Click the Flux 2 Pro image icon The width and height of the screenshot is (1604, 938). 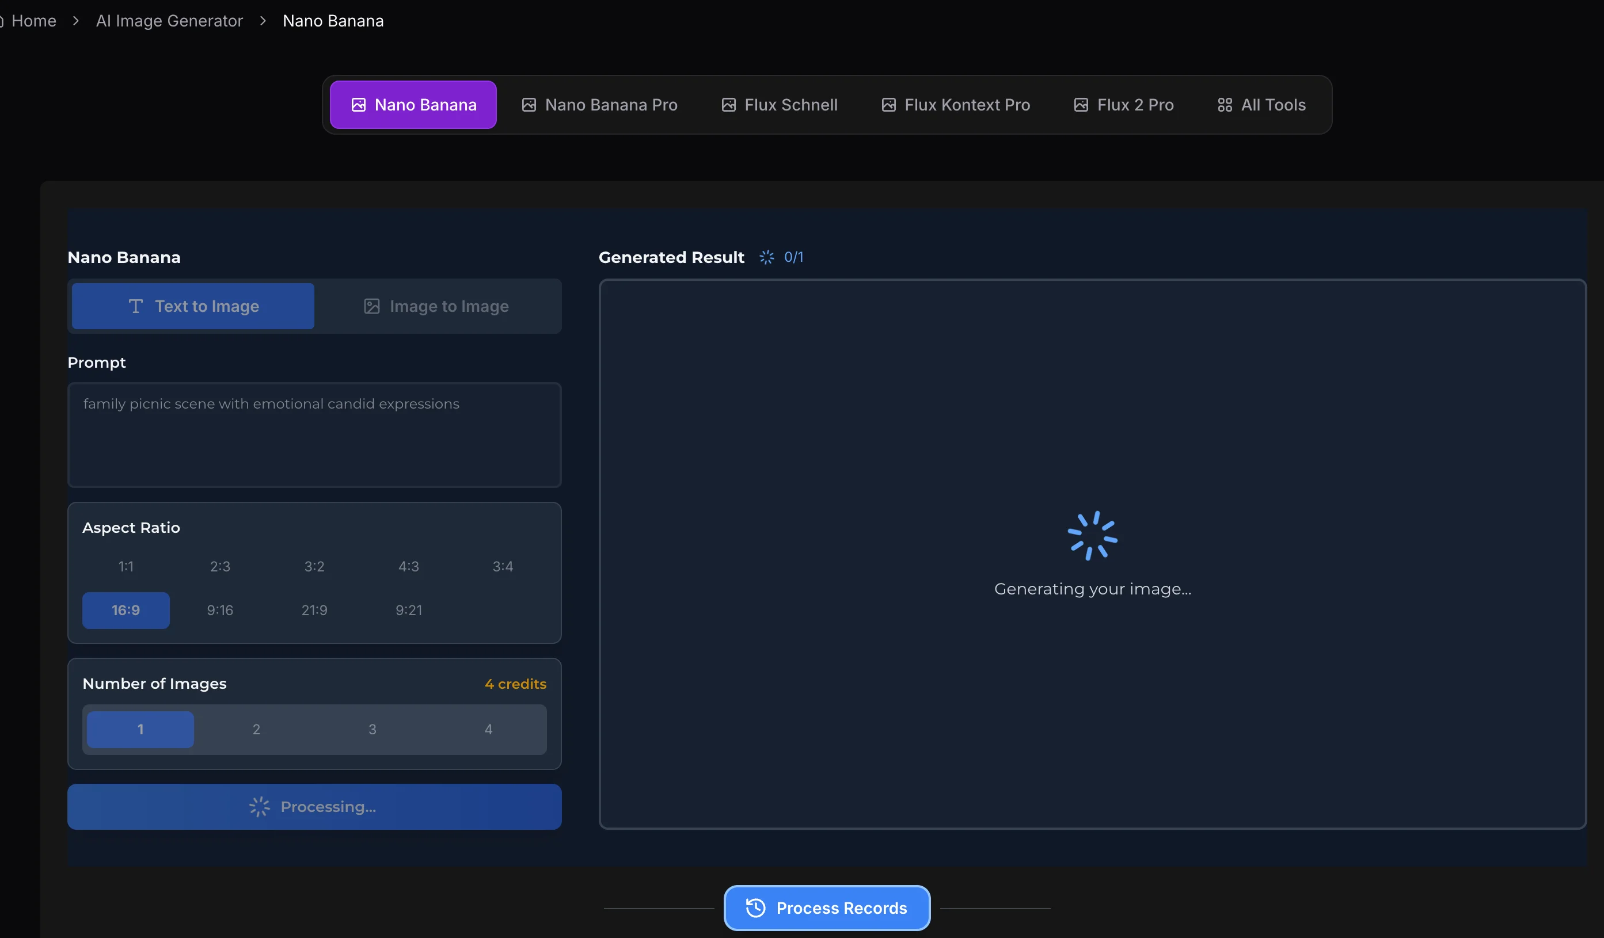pos(1080,105)
